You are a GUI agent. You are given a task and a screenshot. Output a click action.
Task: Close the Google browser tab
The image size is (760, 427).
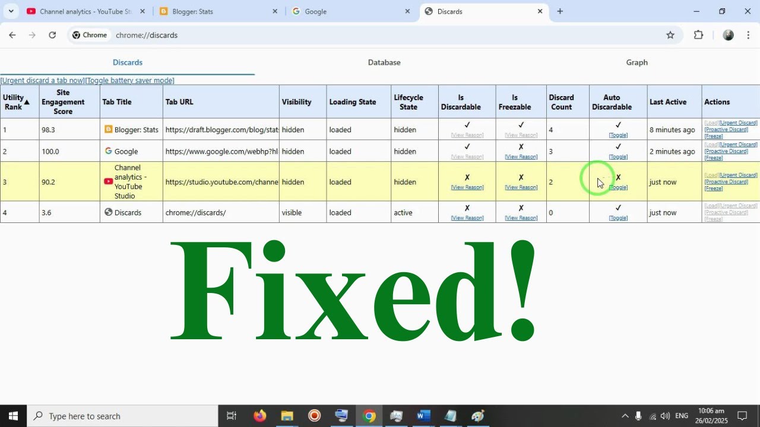407,11
